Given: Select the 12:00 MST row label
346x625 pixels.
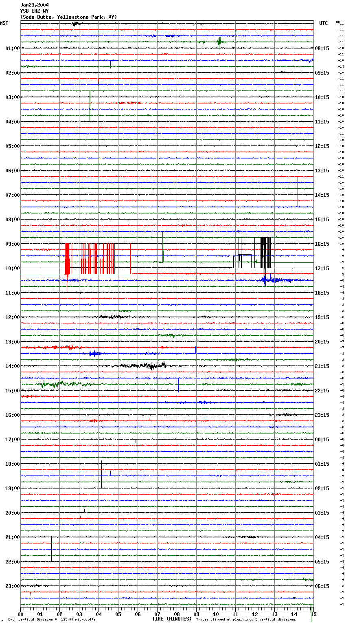Looking at the screenshot, I should 12,317.
